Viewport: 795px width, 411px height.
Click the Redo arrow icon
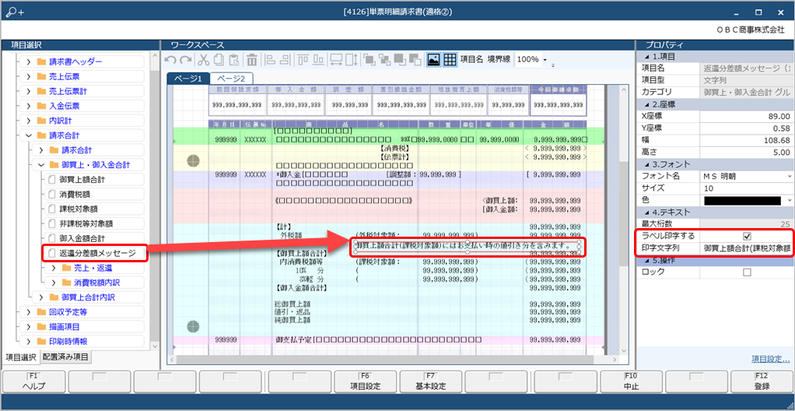coord(186,60)
